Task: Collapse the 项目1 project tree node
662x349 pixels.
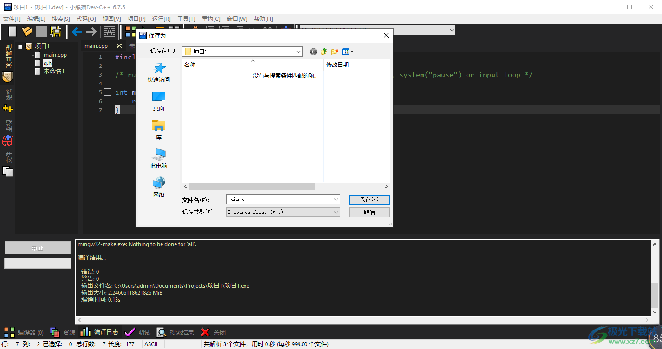Action: point(20,46)
